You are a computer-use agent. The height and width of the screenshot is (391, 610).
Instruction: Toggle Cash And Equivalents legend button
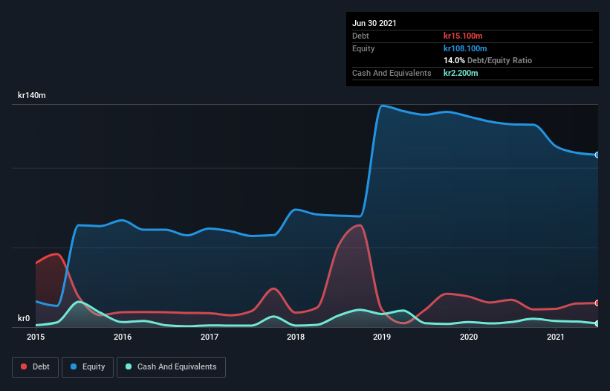[171, 367]
